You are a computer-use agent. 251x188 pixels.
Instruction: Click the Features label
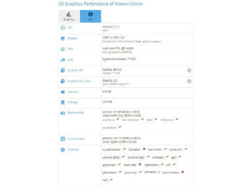(x=73, y=150)
